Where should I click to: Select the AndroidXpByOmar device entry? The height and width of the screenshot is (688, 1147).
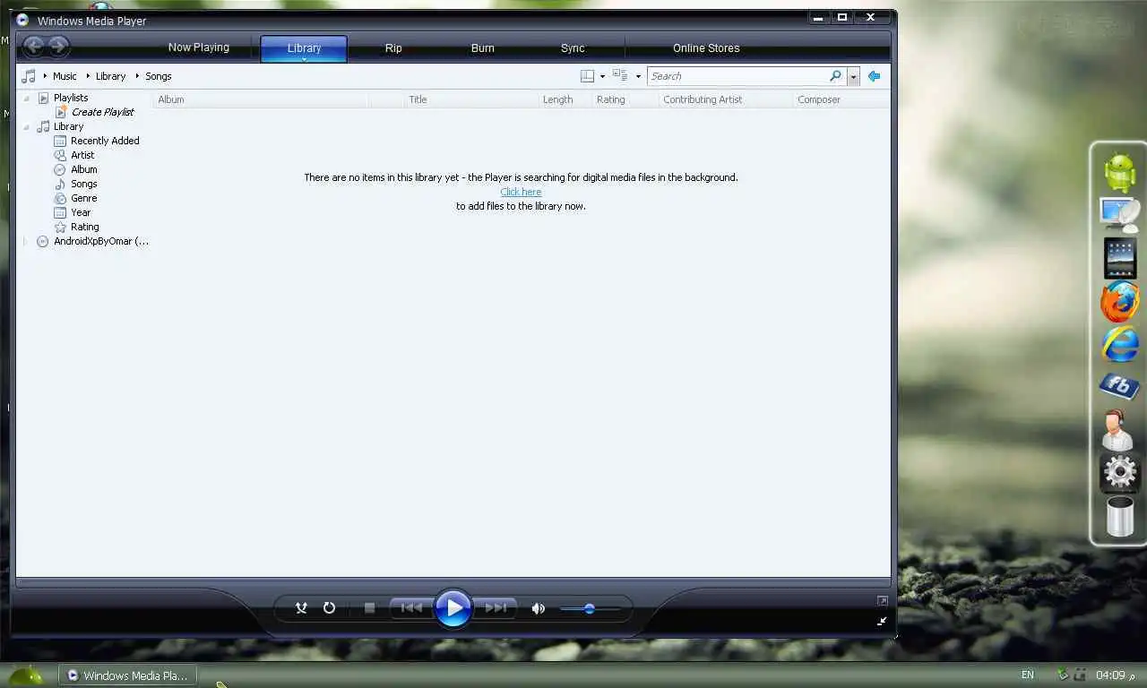point(101,241)
